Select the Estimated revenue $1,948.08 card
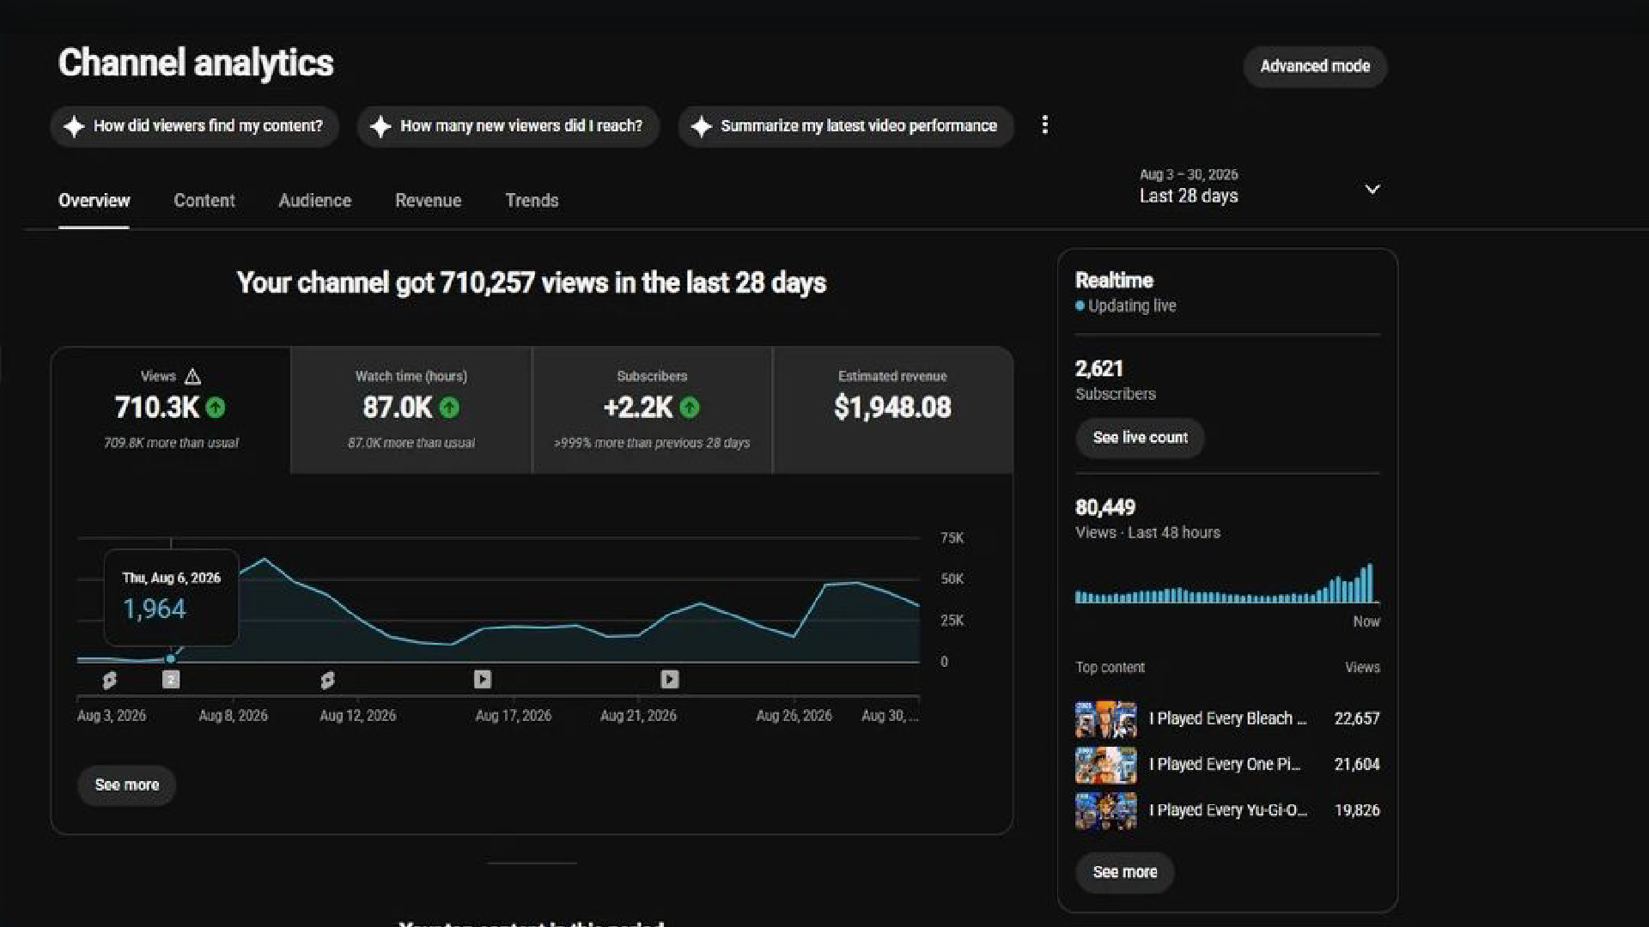1649x927 pixels. (893, 410)
